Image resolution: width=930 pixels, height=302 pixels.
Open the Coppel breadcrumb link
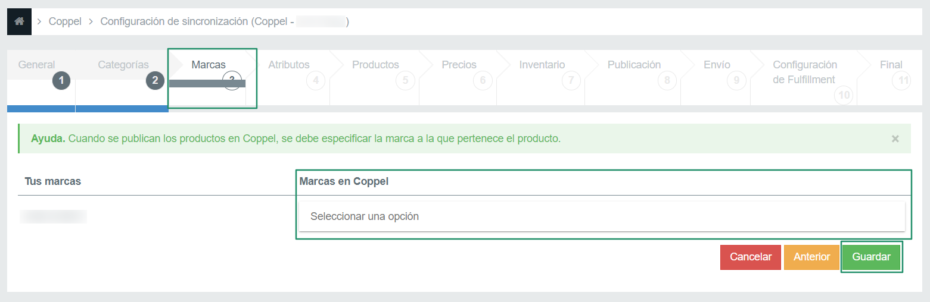65,21
